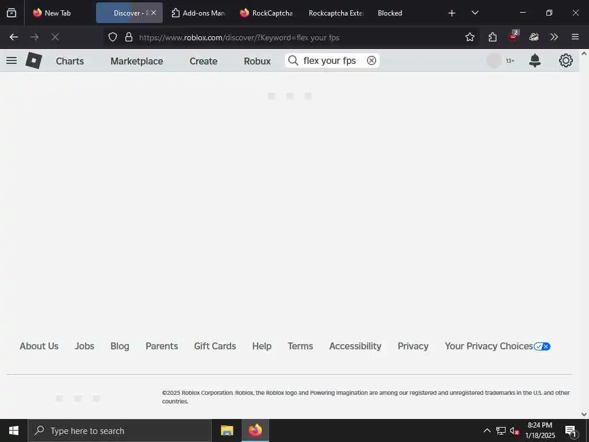Screen dimensions: 589x442
Task: Open the Roblox settings gear
Action: point(566,60)
